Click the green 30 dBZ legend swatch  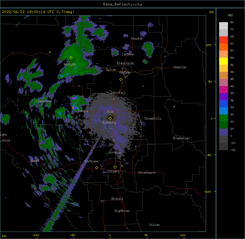point(223,118)
